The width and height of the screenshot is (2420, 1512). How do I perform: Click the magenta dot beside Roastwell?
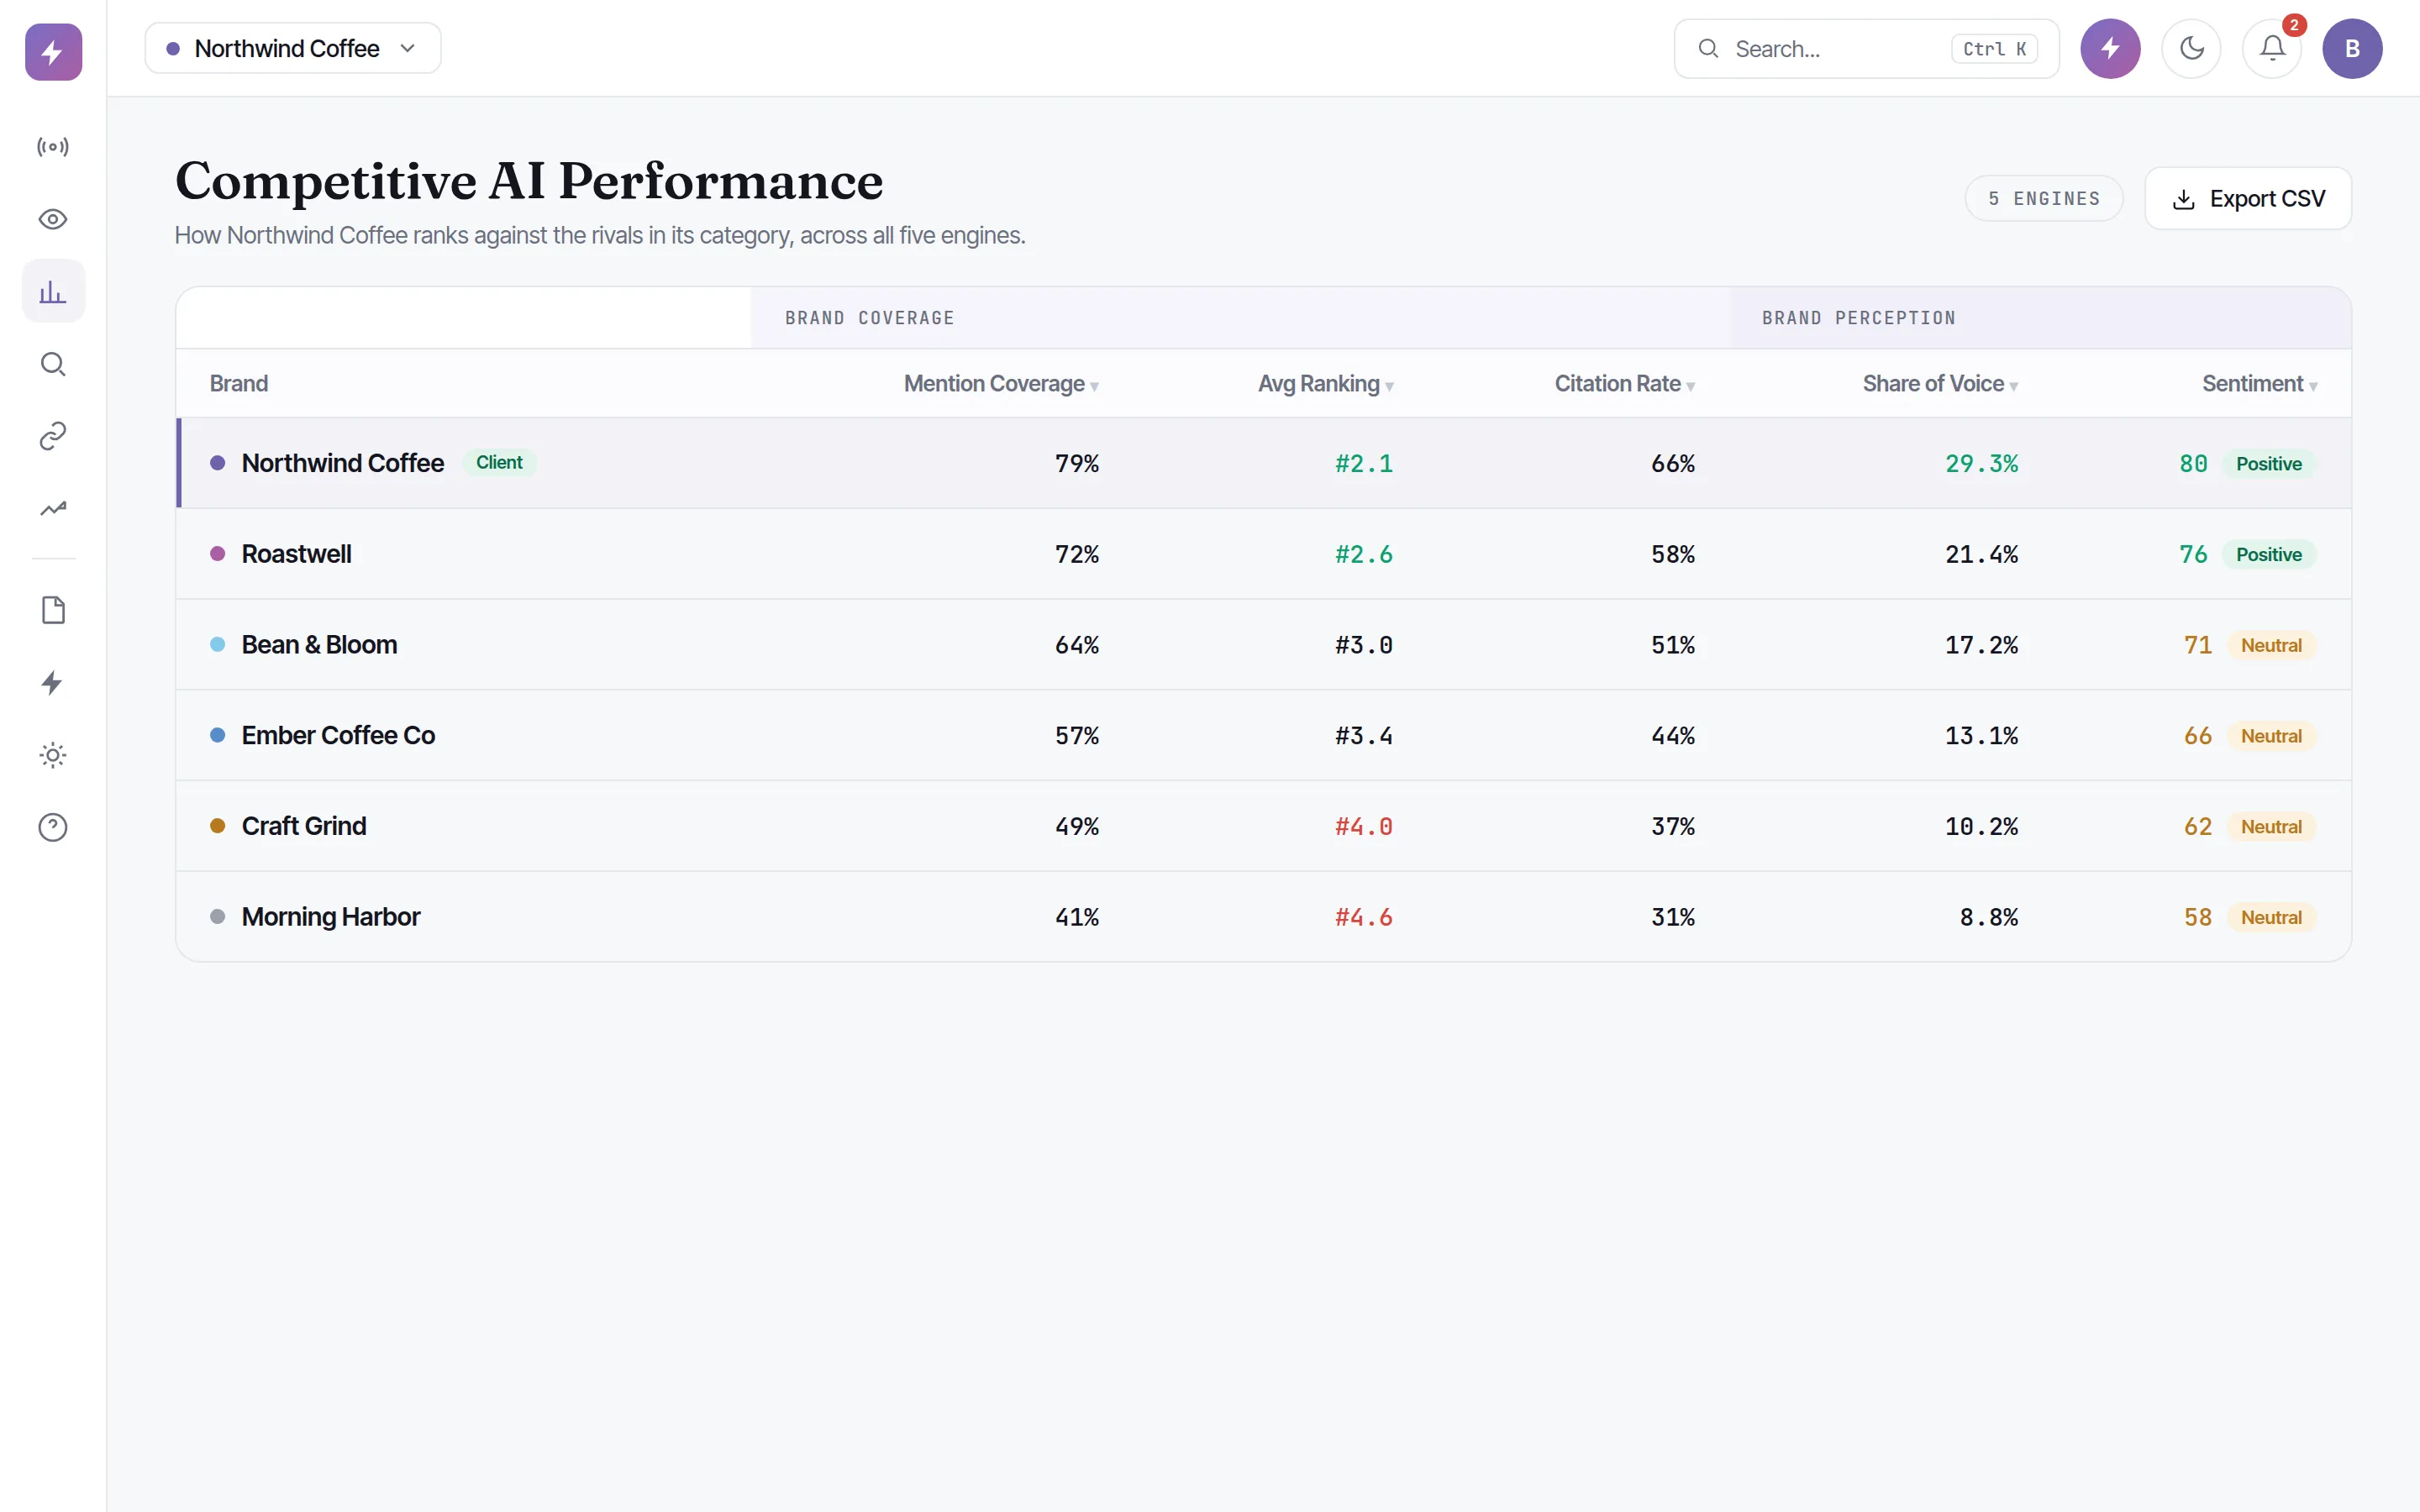pyautogui.click(x=217, y=554)
